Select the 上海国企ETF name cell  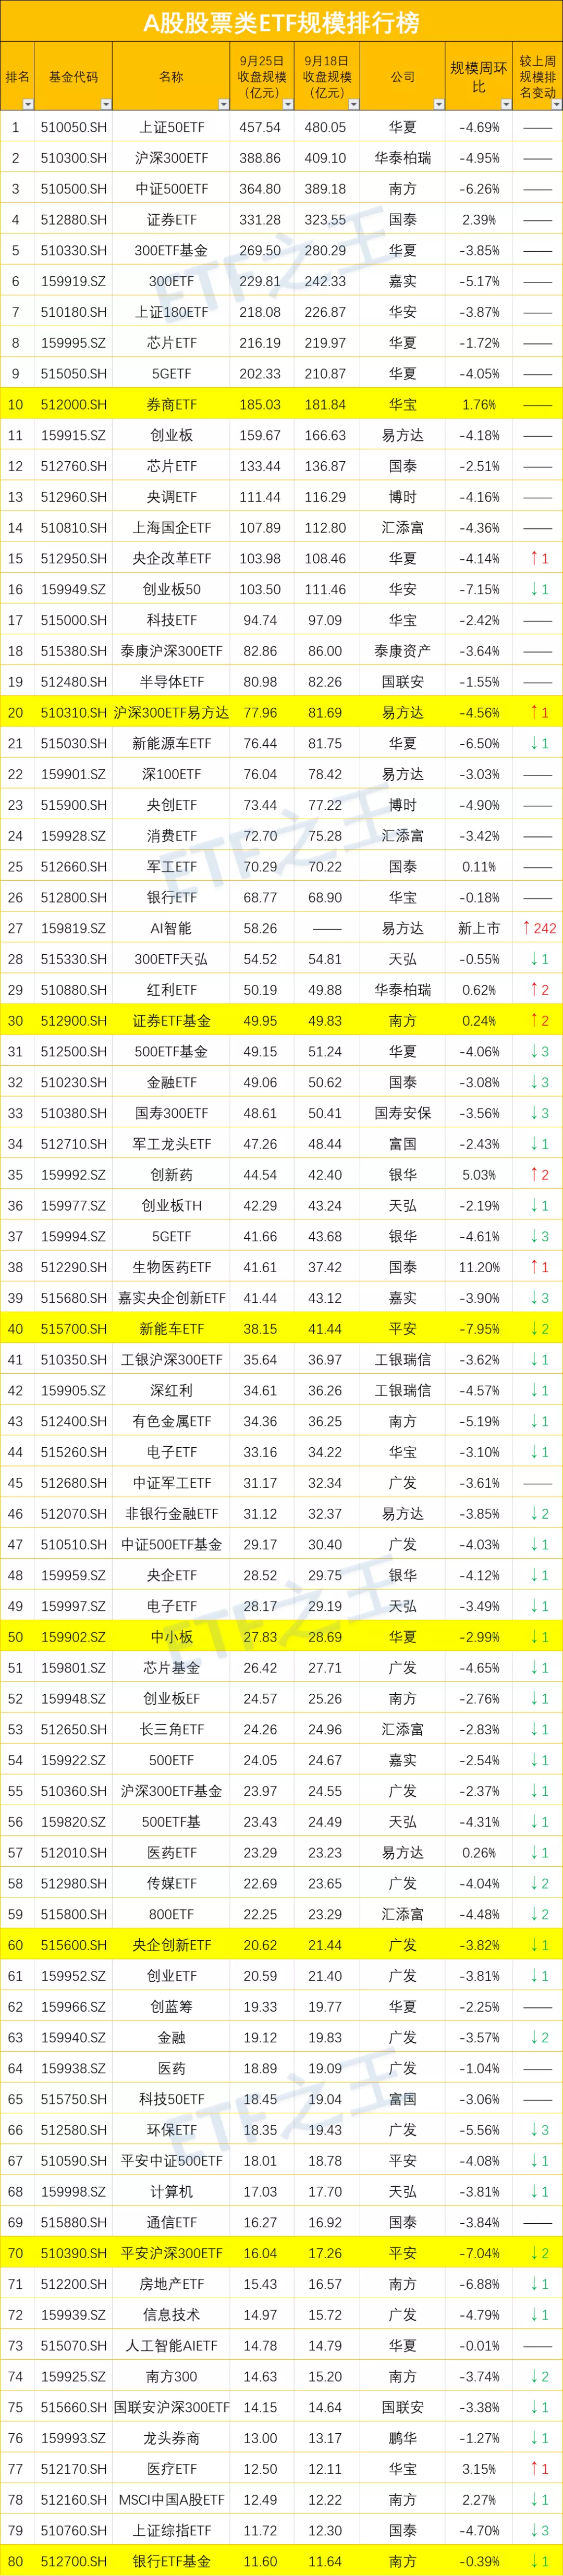click(171, 528)
